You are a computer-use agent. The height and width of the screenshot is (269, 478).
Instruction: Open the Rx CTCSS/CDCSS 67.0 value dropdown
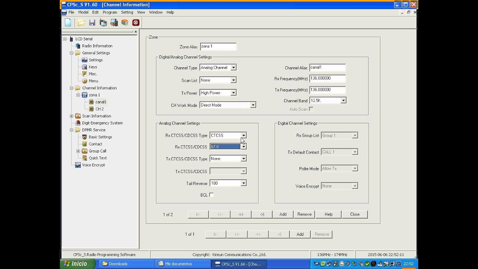243,147
